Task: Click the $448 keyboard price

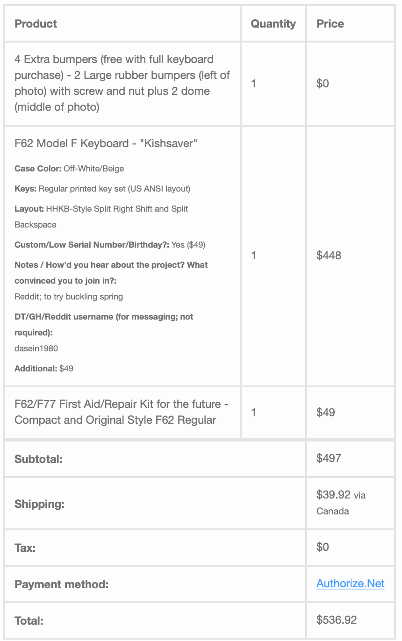Action: click(x=329, y=256)
